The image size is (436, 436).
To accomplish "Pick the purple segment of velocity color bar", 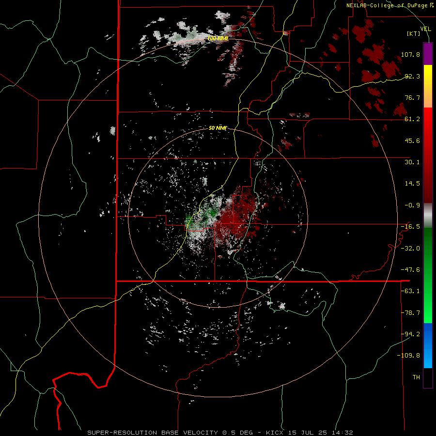I will coord(428,54).
